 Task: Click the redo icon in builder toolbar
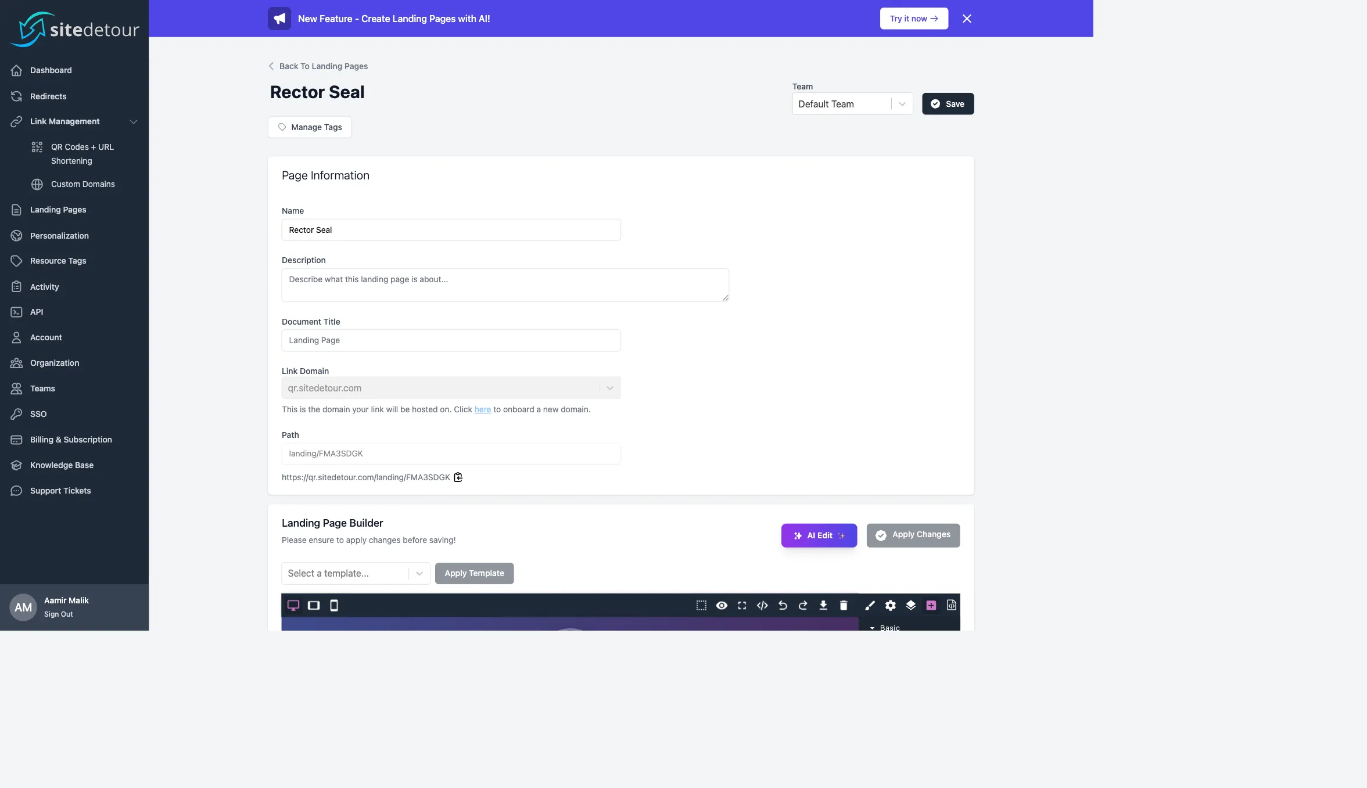(803, 605)
